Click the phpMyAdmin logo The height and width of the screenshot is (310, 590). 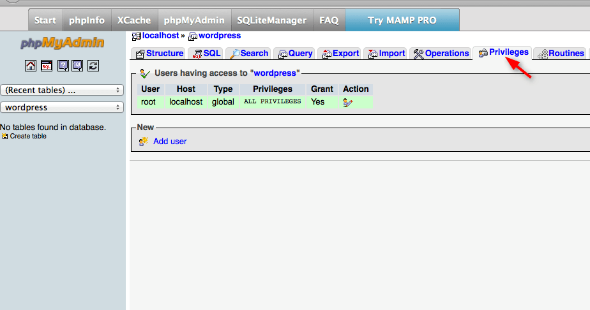tap(62, 43)
